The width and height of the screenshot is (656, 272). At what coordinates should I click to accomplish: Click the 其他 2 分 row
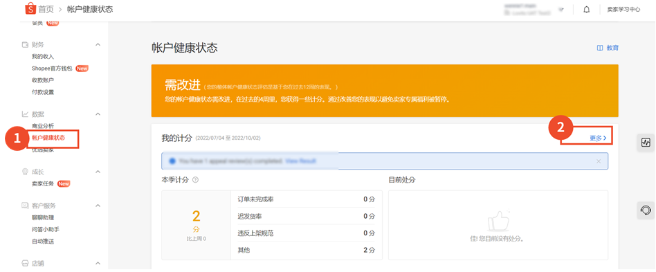[307, 251]
